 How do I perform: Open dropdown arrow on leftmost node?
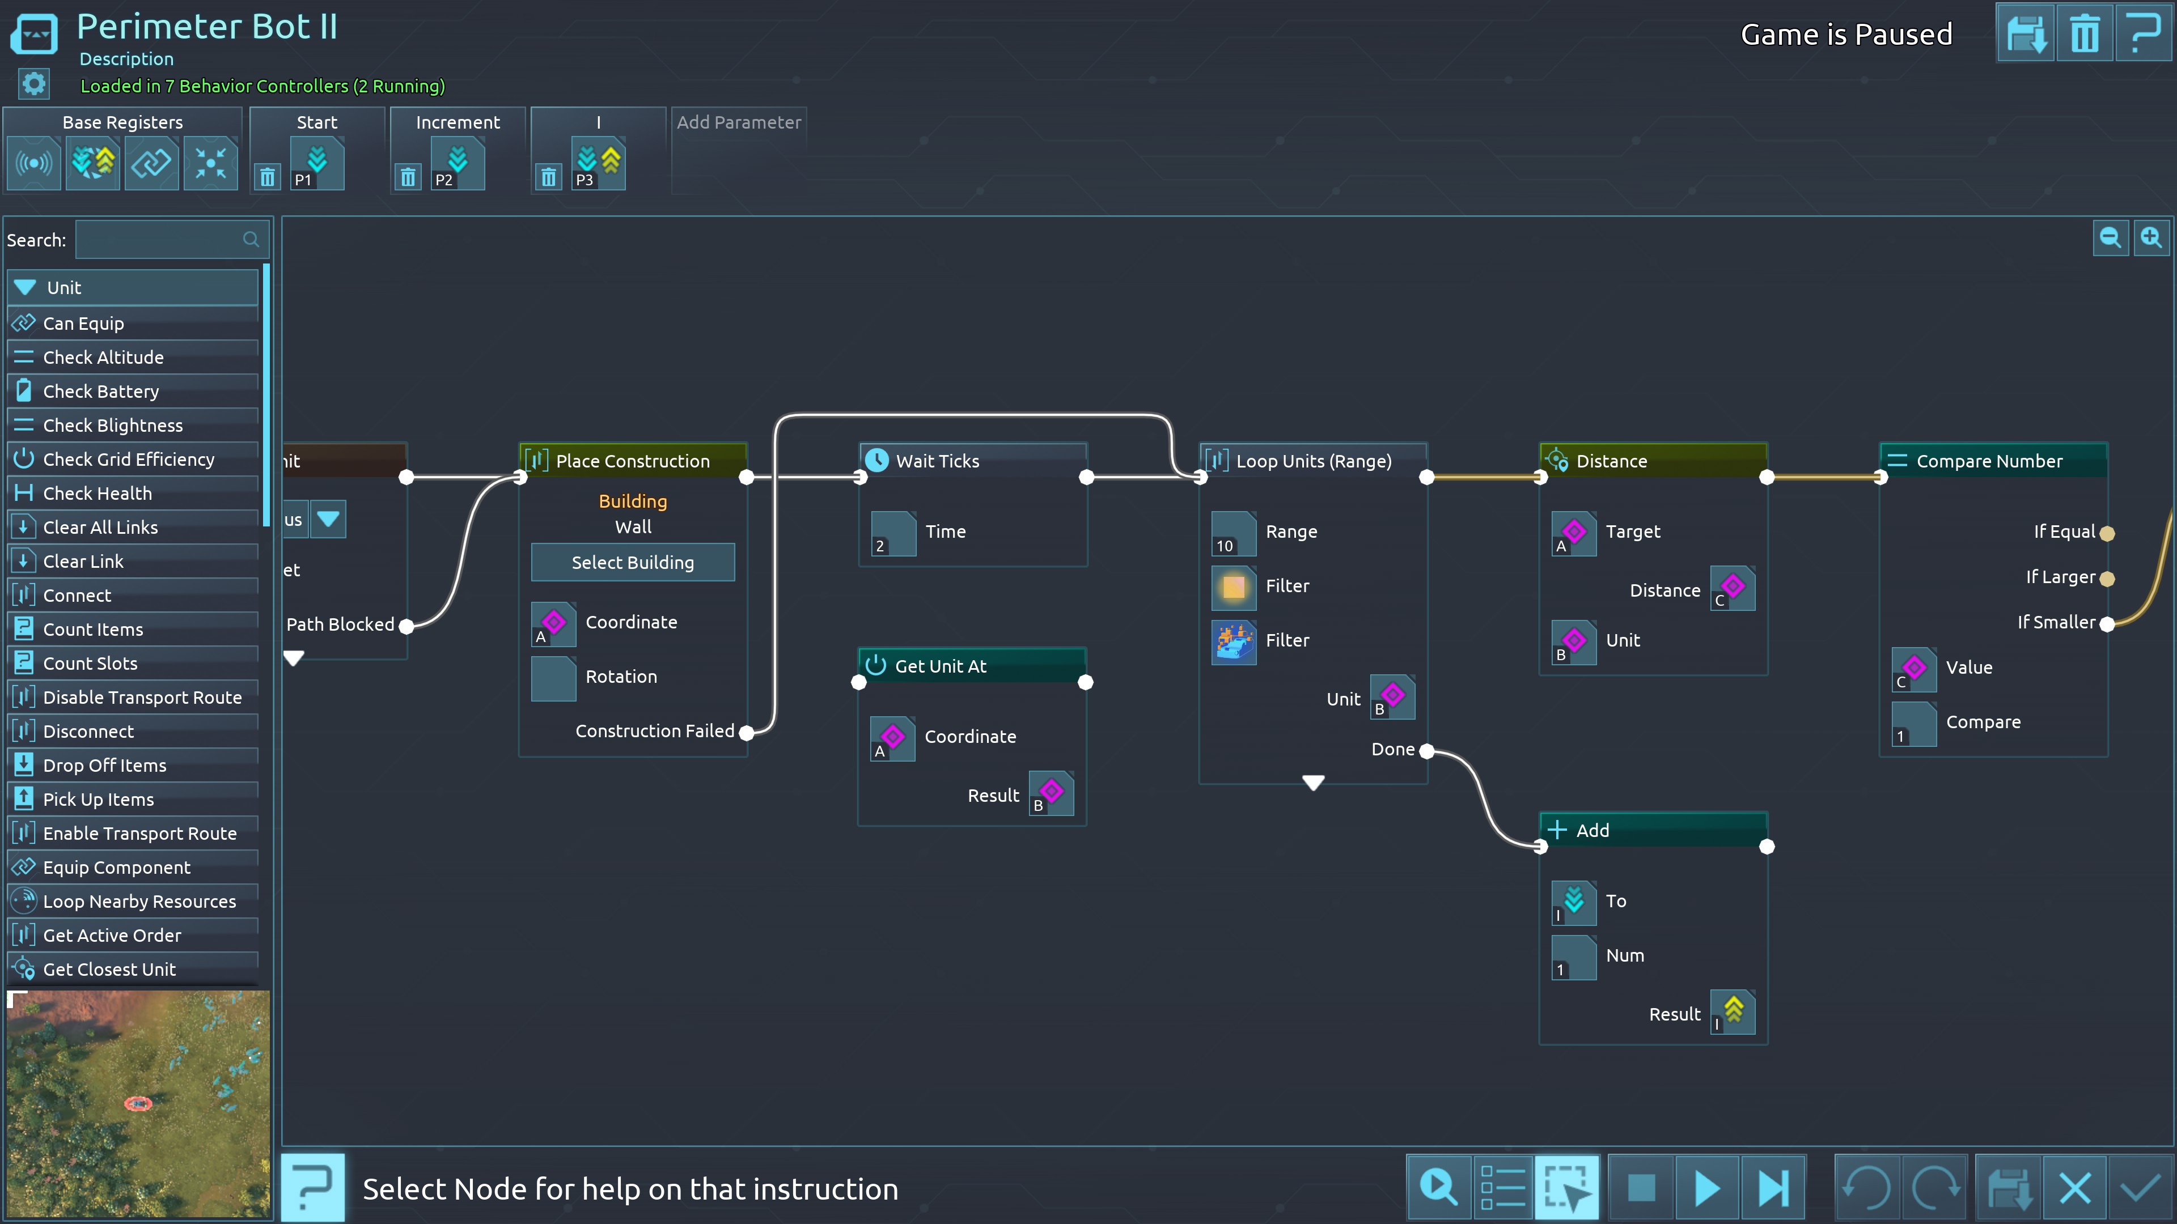(328, 518)
